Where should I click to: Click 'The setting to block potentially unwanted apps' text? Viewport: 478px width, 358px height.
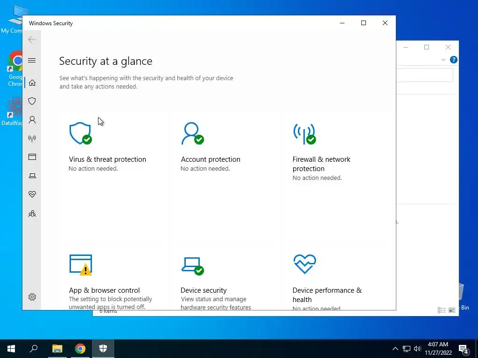(110, 303)
